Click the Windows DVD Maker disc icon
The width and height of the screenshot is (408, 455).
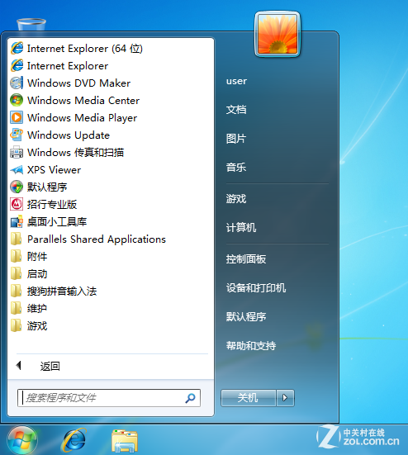tap(17, 83)
